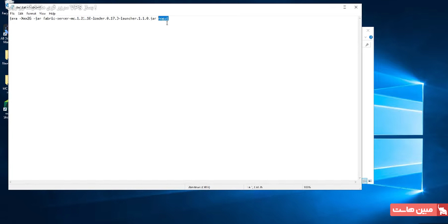Screen dimensions: 448x224
Task: Click the horizontal scrollbar left arrow
Action: pos(11,181)
